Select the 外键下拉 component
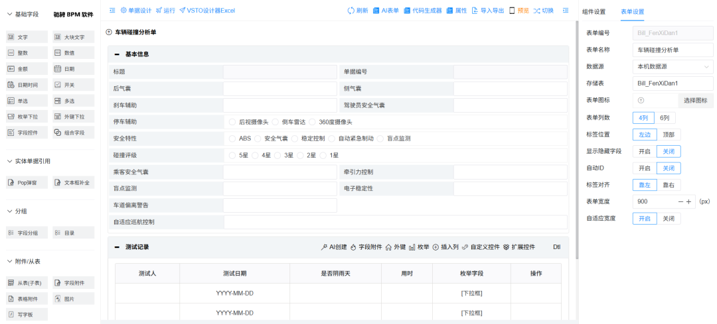Image resolution: width=717 pixels, height=324 pixels. (x=73, y=117)
